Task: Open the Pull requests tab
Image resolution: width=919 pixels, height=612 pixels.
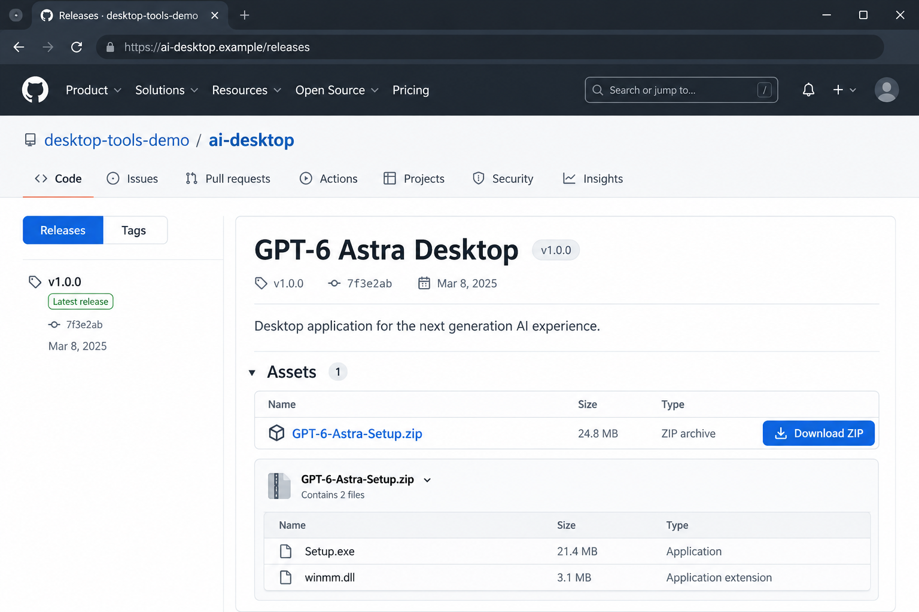Action: click(228, 179)
